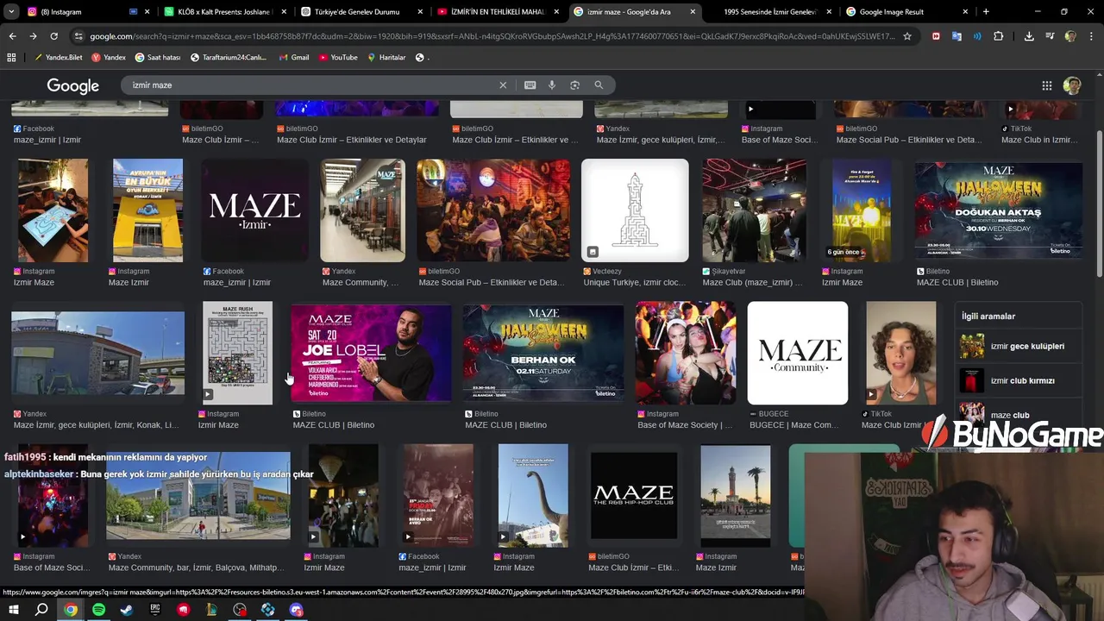Open League of Legends from taskbar
Image resolution: width=1104 pixels, height=621 pixels.
point(211,610)
